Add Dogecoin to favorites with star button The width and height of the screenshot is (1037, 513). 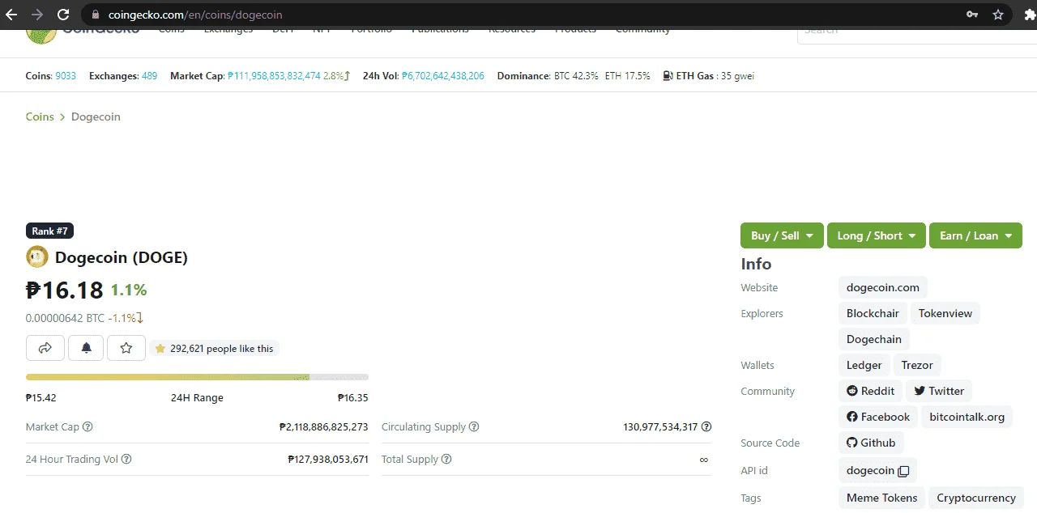click(x=126, y=348)
